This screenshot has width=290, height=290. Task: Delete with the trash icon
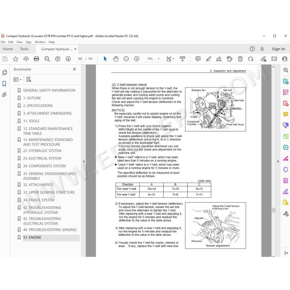tap(240, 59)
